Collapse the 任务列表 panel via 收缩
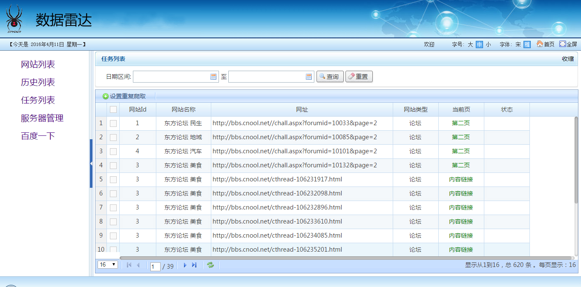The image size is (581, 287). [567, 59]
